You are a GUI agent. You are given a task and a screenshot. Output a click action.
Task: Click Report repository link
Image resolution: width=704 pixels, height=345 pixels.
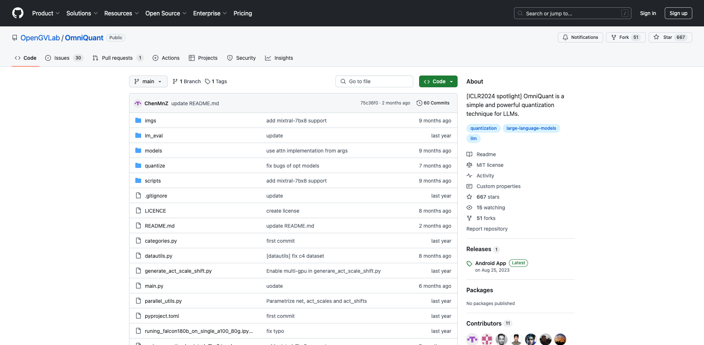point(487,229)
